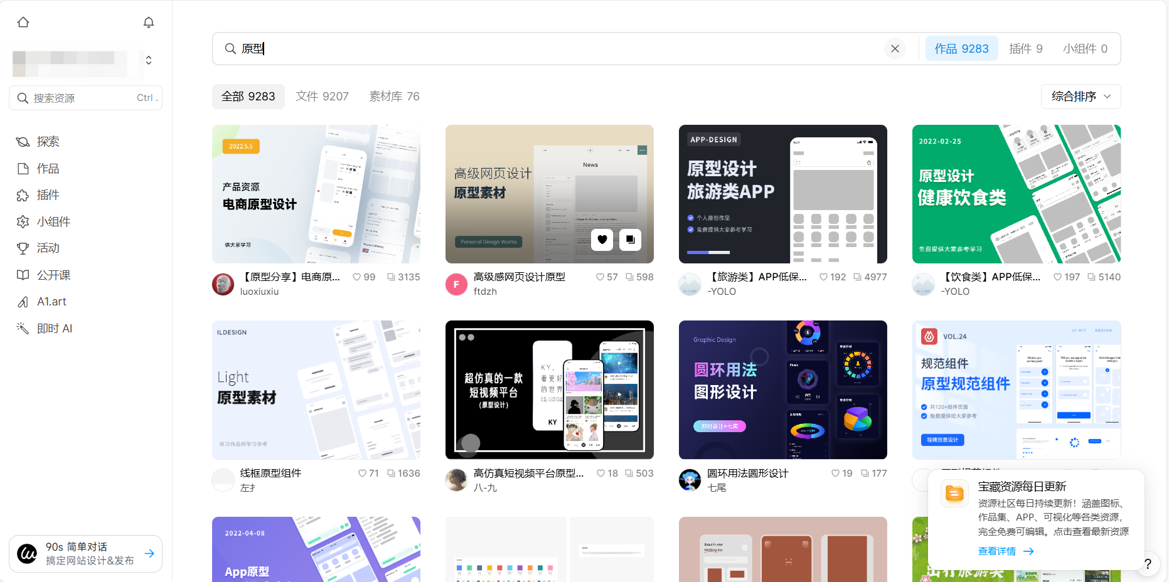The height and width of the screenshot is (582, 1169).
Task: Open title 线框原型组件
Action: (x=270, y=474)
